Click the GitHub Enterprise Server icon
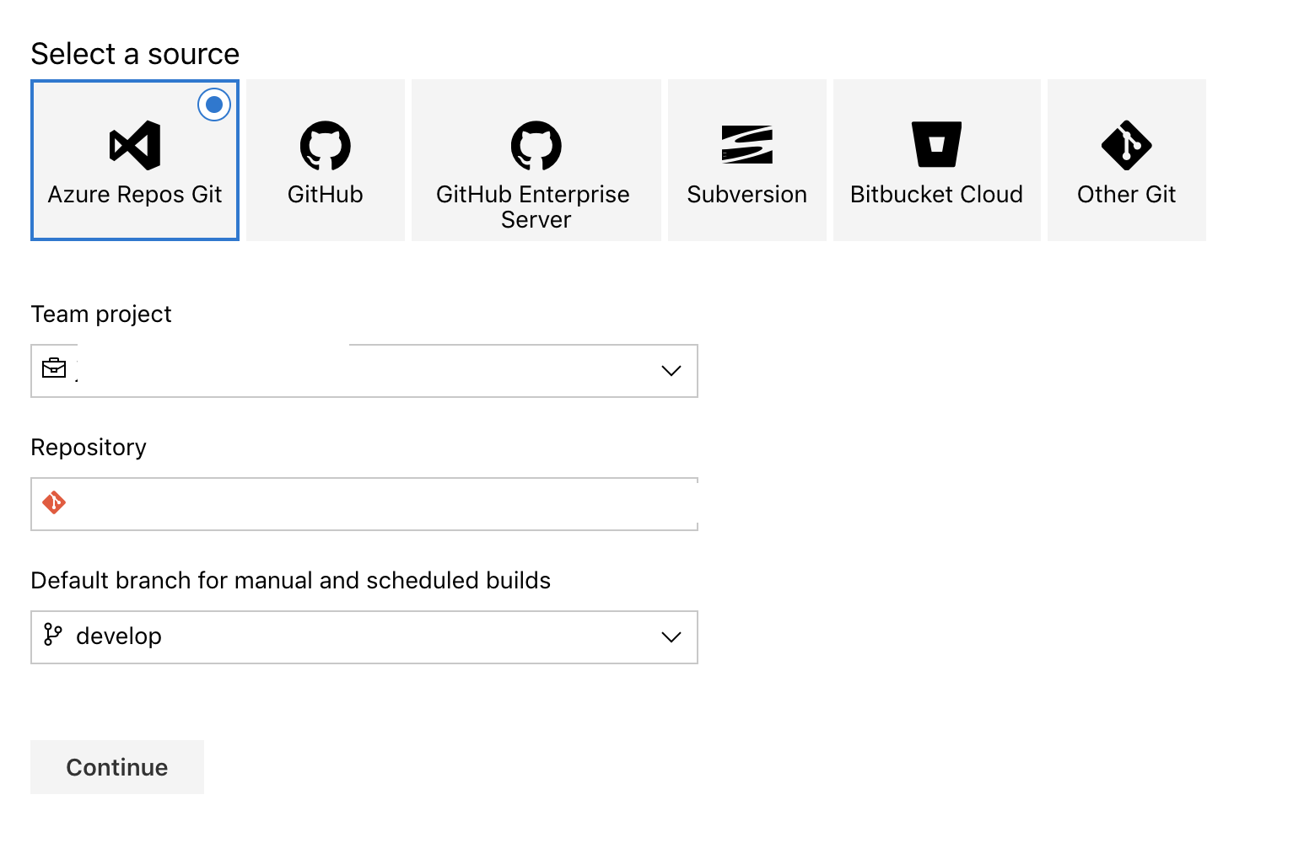The height and width of the screenshot is (843, 1304). click(x=536, y=145)
